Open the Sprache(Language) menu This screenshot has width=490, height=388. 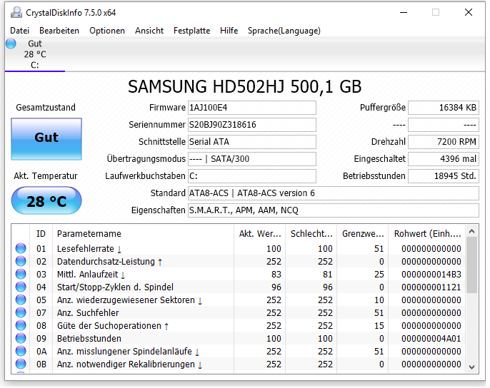(x=284, y=31)
